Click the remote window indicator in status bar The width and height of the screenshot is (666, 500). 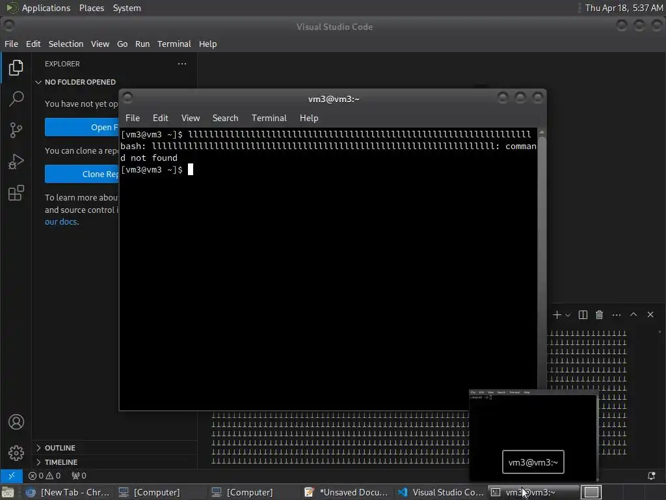click(12, 475)
